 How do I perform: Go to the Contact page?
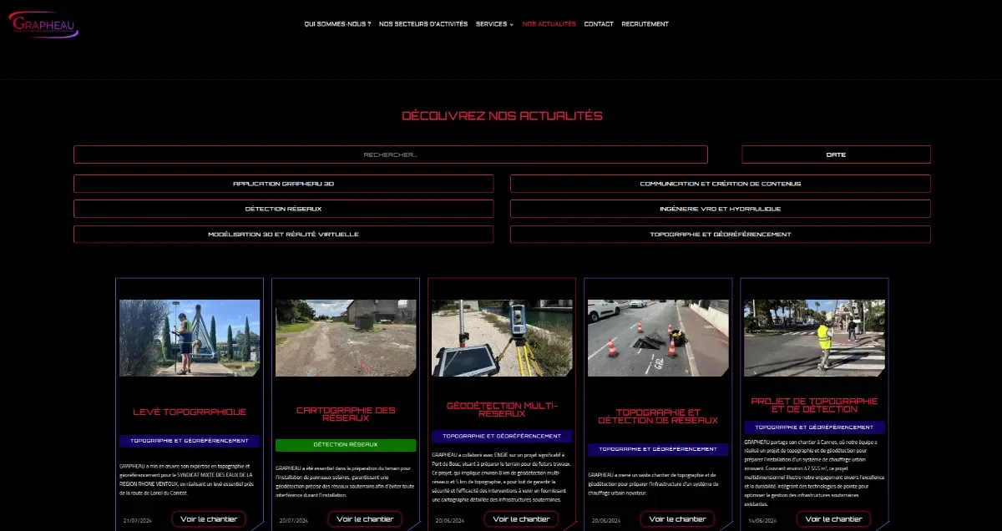coord(599,24)
